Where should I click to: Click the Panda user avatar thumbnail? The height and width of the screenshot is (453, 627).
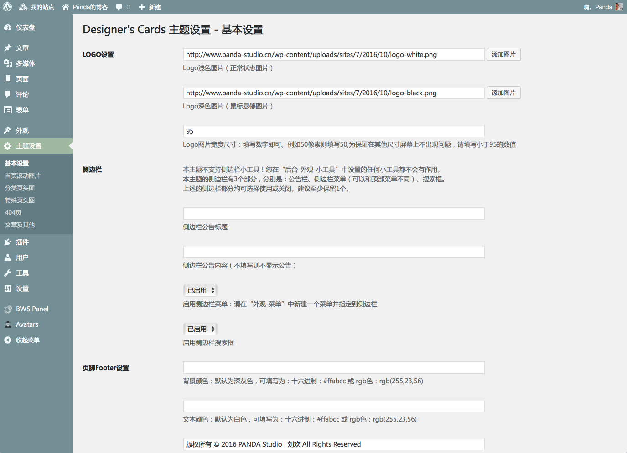(619, 7)
